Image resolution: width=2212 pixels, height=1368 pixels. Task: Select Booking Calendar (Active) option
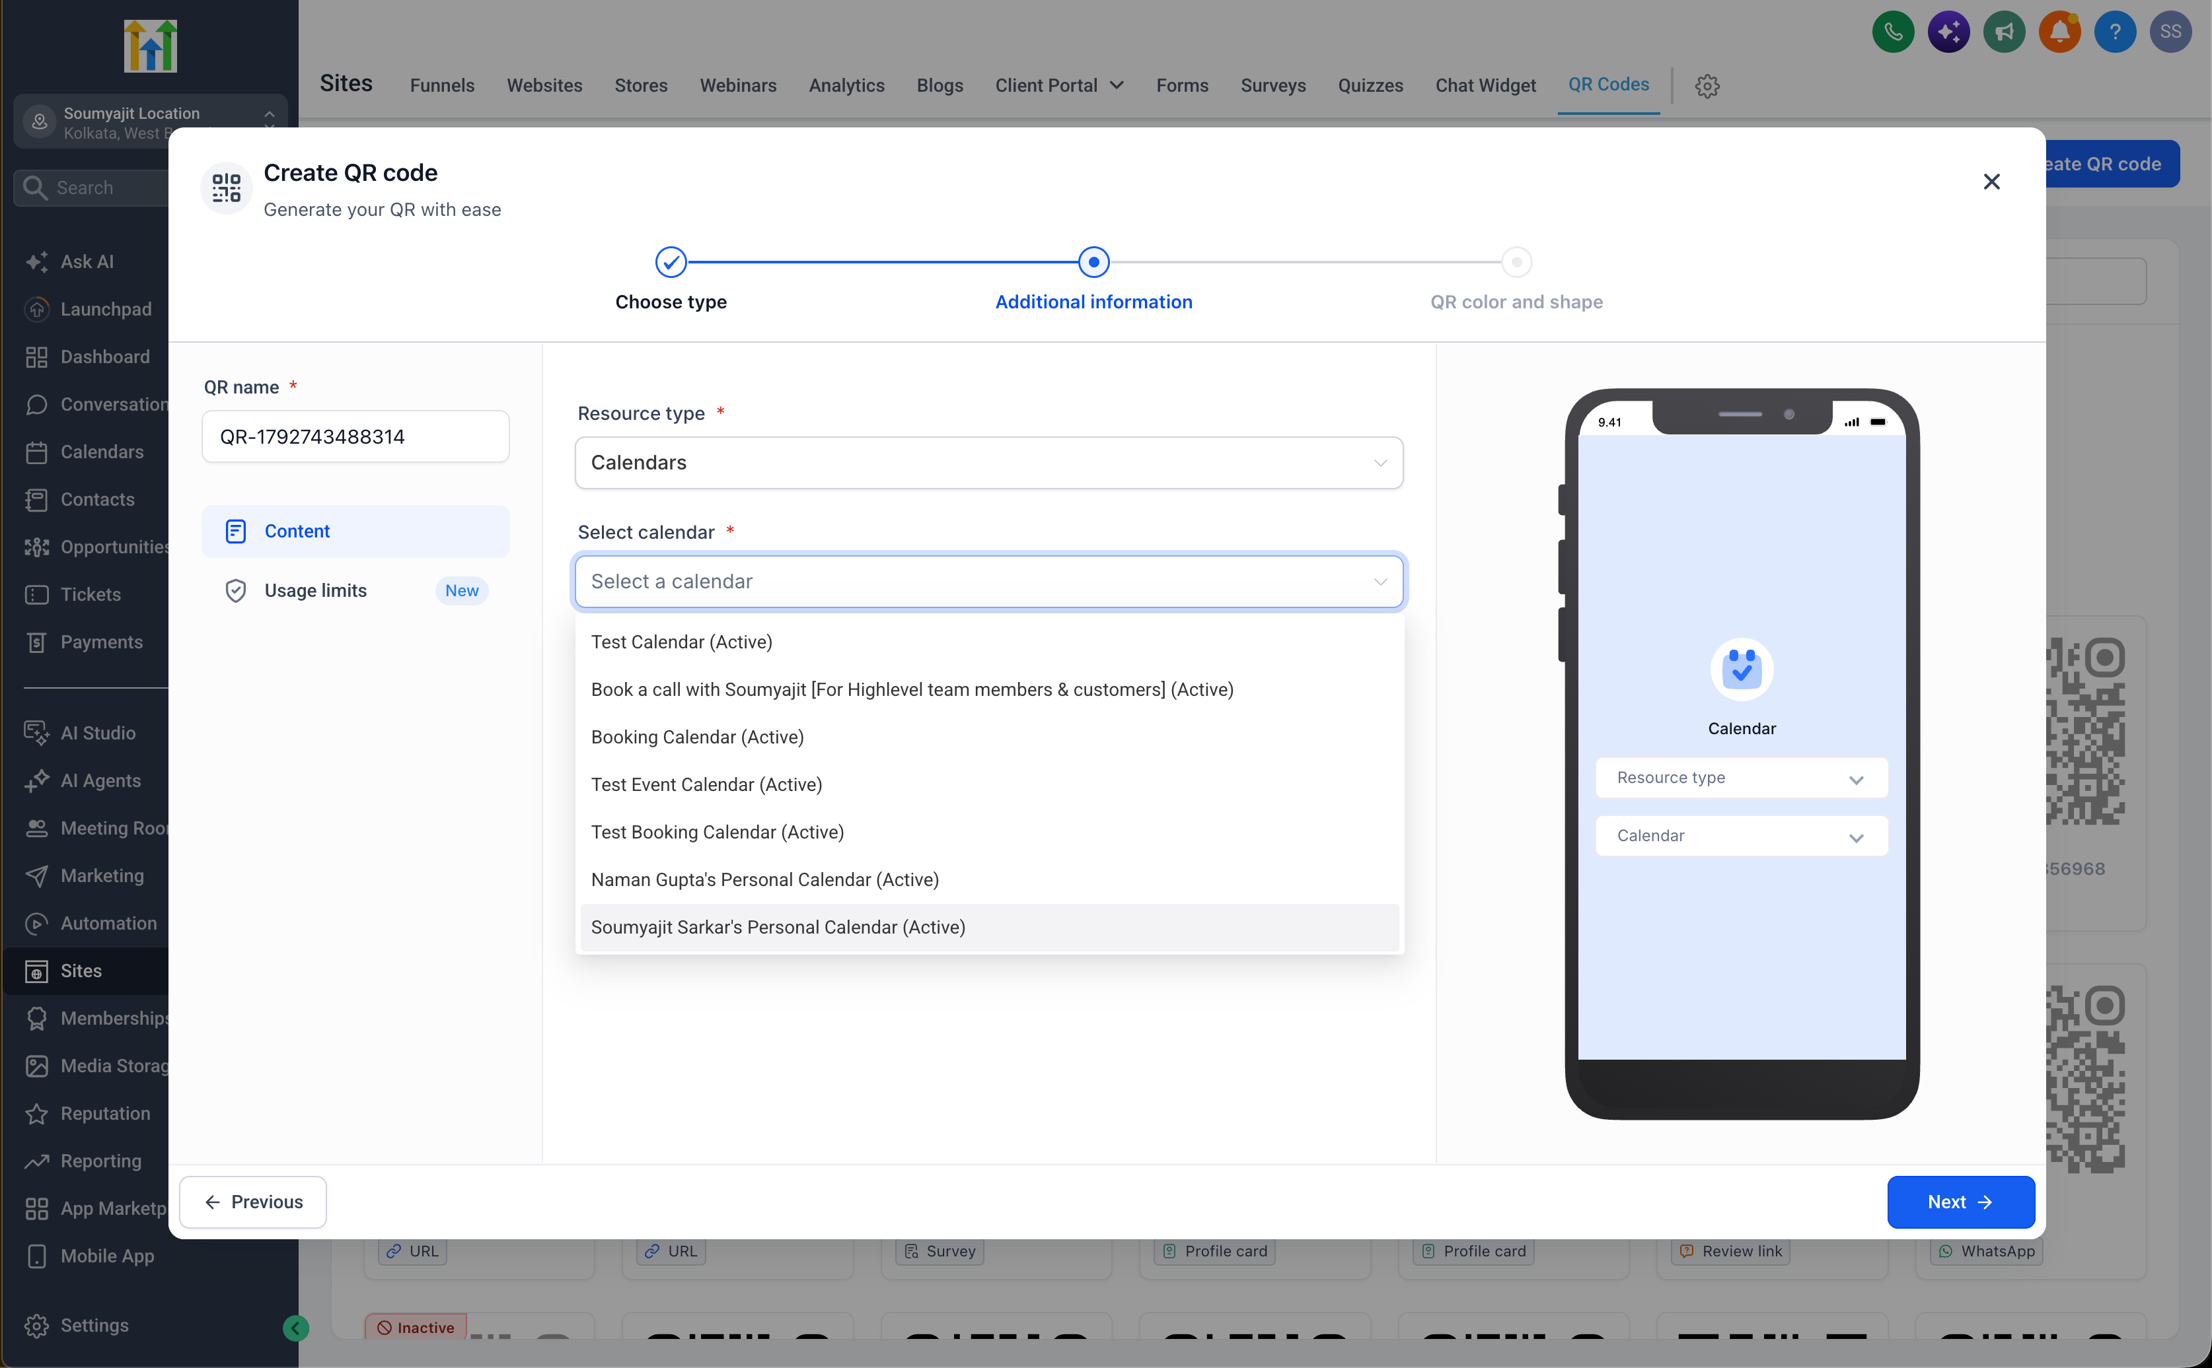pos(989,736)
